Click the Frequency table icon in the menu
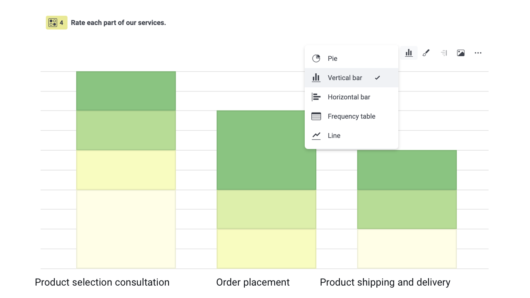 [316, 116]
